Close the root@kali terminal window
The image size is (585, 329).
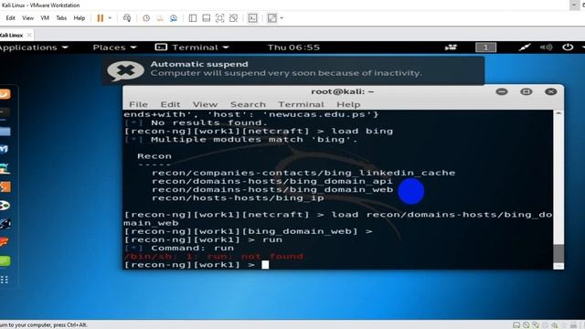pyautogui.click(x=550, y=91)
